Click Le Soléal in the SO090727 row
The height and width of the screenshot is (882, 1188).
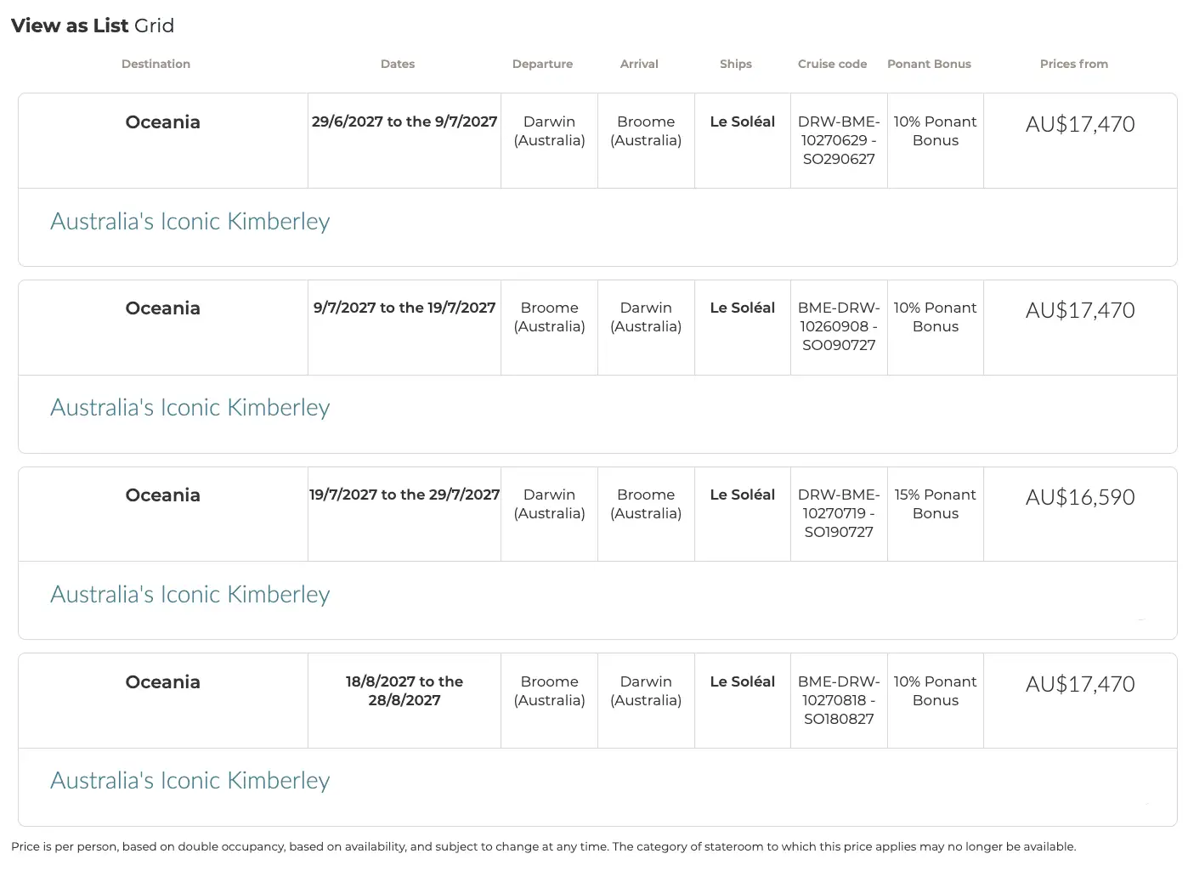[x=743, y=308]
